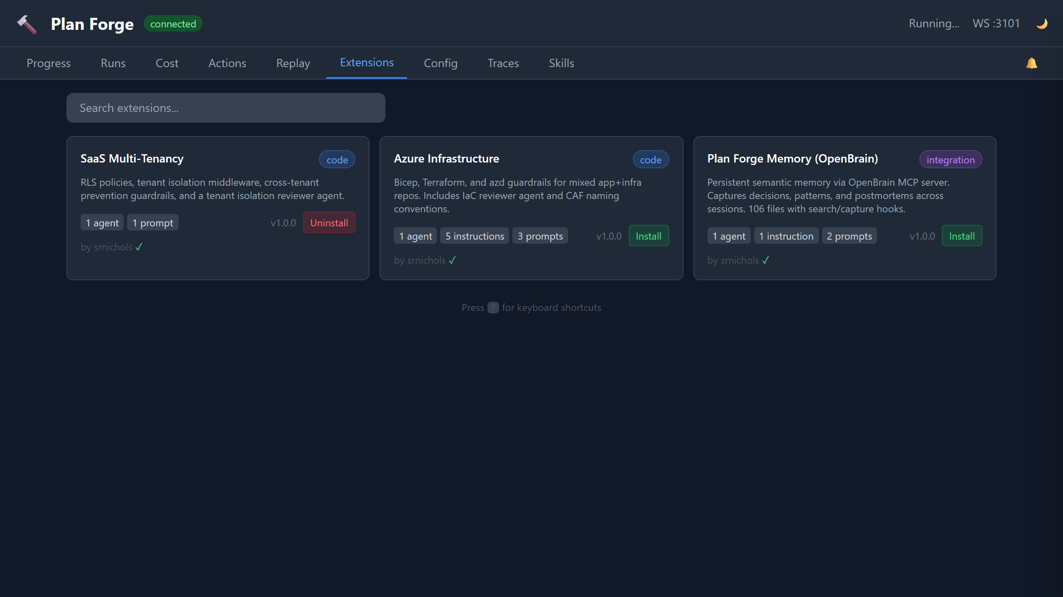This screenshot has height=597, width=1063.
Task: Uninstall the SaaS Multi-Tenancy extension
Action: pos(329,222)
